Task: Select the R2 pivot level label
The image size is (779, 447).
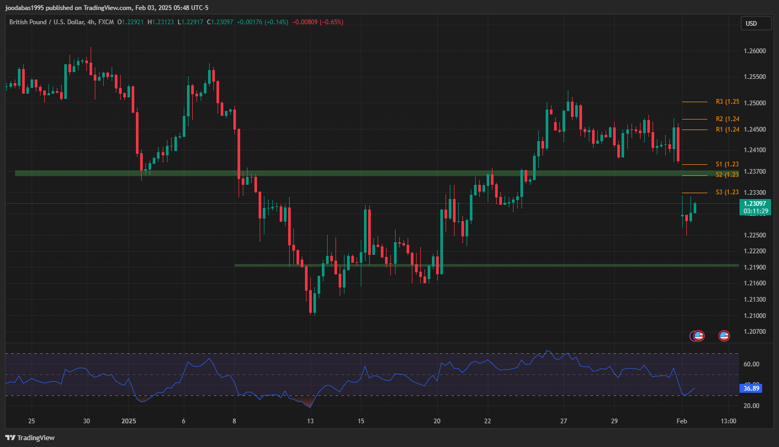Action: tap(727, 119)
